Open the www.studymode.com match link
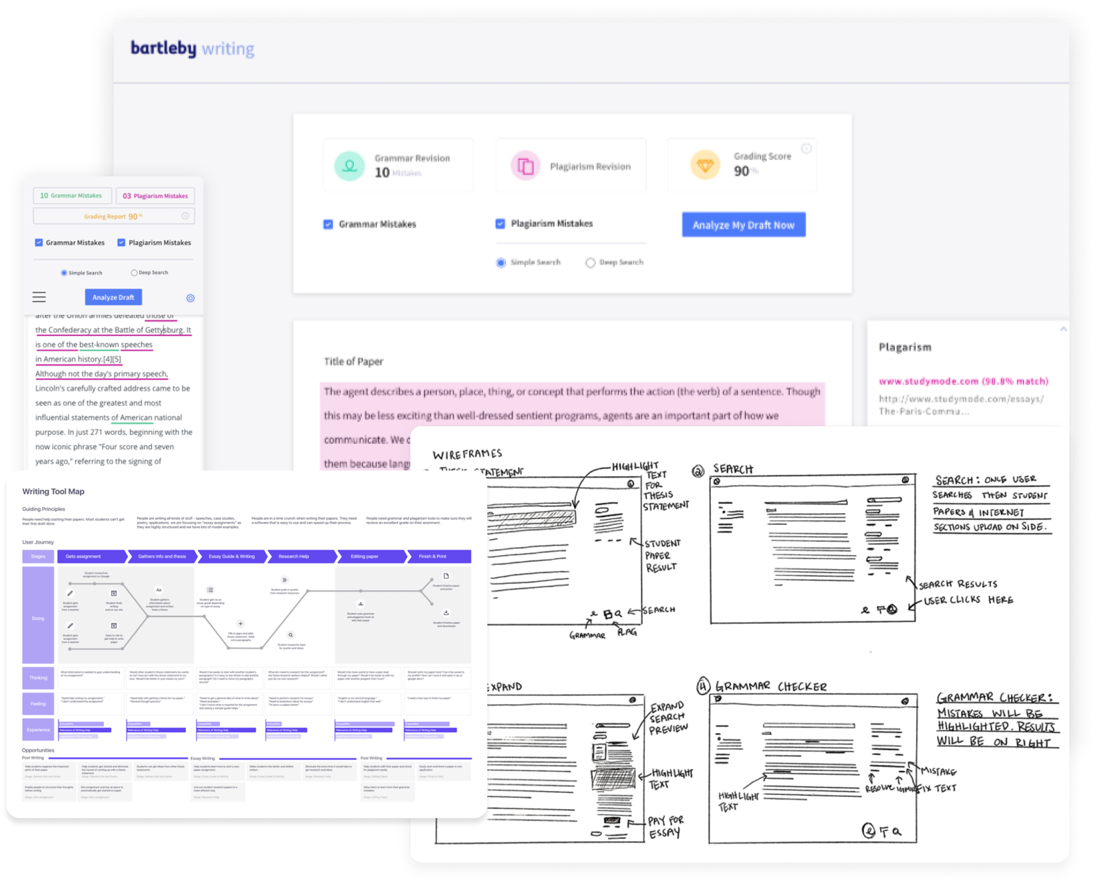This screenshot has height=885, width=1096. tap(963, 381)
